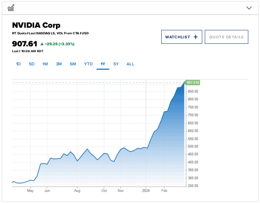Select the 5D time range
Image resolution: width=260 pixels, height=203 pixels.
(x=32, y=64)
